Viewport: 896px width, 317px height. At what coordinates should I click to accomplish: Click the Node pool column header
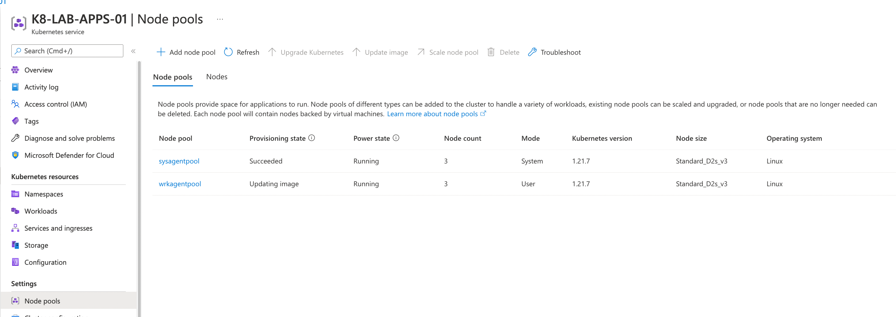tap(176, 138)
